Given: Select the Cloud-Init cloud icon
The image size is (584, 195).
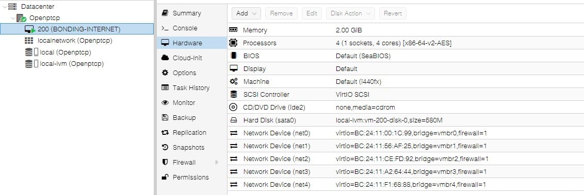Looking at the screenshot, I should (x=165, y=58).
